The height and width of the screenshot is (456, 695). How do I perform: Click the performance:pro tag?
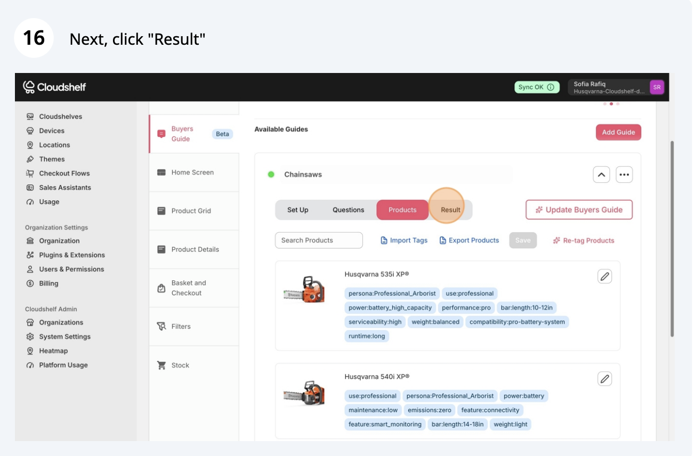pos(467,308)
